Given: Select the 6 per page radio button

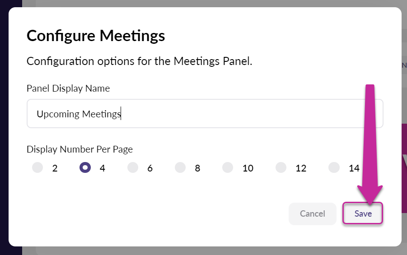Looking at the screenshot, I should click(133, 168).
